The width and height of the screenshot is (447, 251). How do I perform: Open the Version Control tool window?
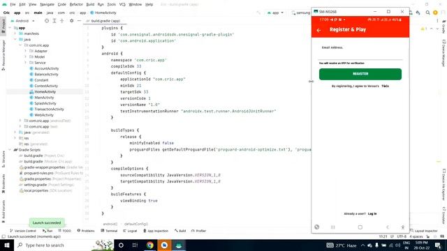(23, 231)
